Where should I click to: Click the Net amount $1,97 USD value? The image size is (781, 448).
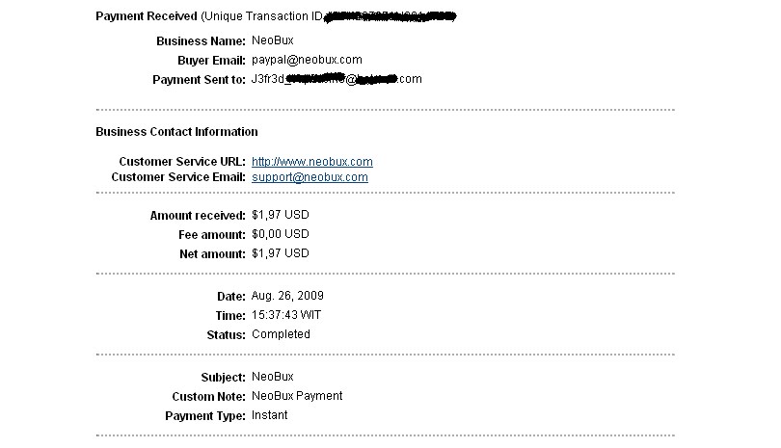pyautogui.click(x=281, y=253)
